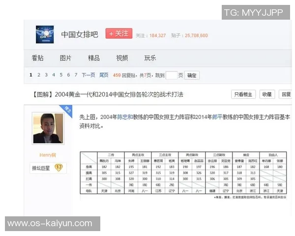This screenshot has width=295, height=236.
Task: Focus the jump-to-page number field
Action: 172,75
